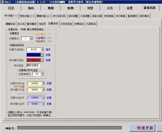Click the 被杀物品 text field
The width and height of the screenshot is (162, 133).
point(33,66)
